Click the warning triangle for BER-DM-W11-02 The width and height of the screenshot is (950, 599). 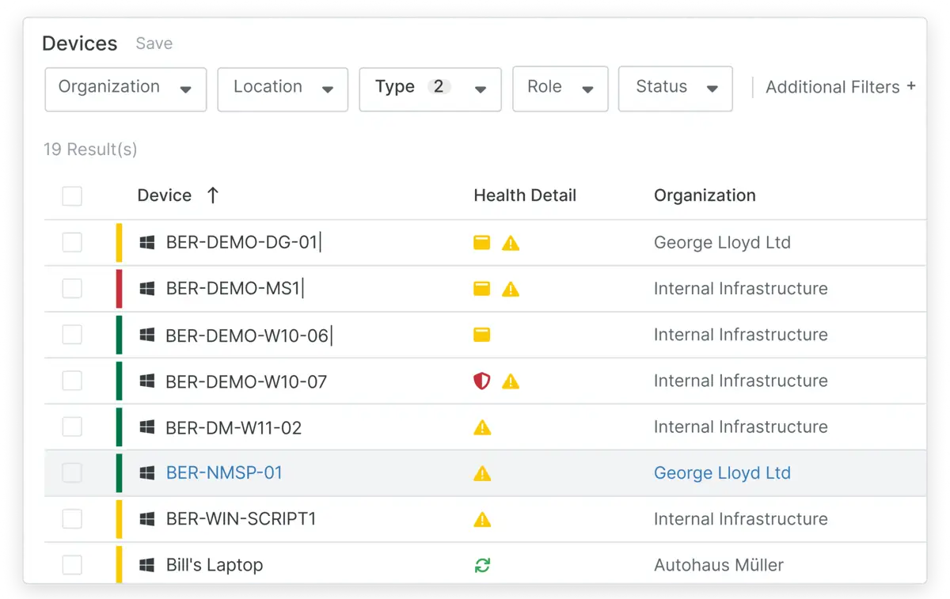[x=482, y=427]
